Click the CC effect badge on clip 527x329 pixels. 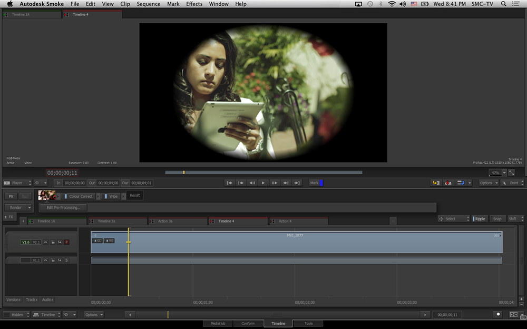(x=97, y=241)
